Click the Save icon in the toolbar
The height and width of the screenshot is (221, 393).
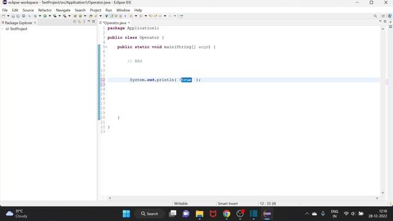click(13, 16)
